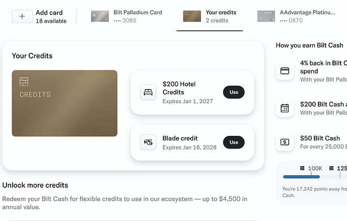This screenshot has width=347, height=221.
Task: Click the Add card 18 available label
Action: click(51, 17)
